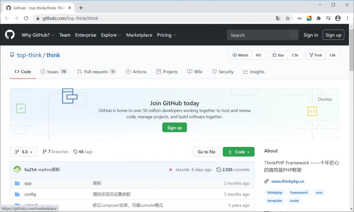Open the Insights tab
Viewport: 354px width, 212px height.
coord(254,72)
